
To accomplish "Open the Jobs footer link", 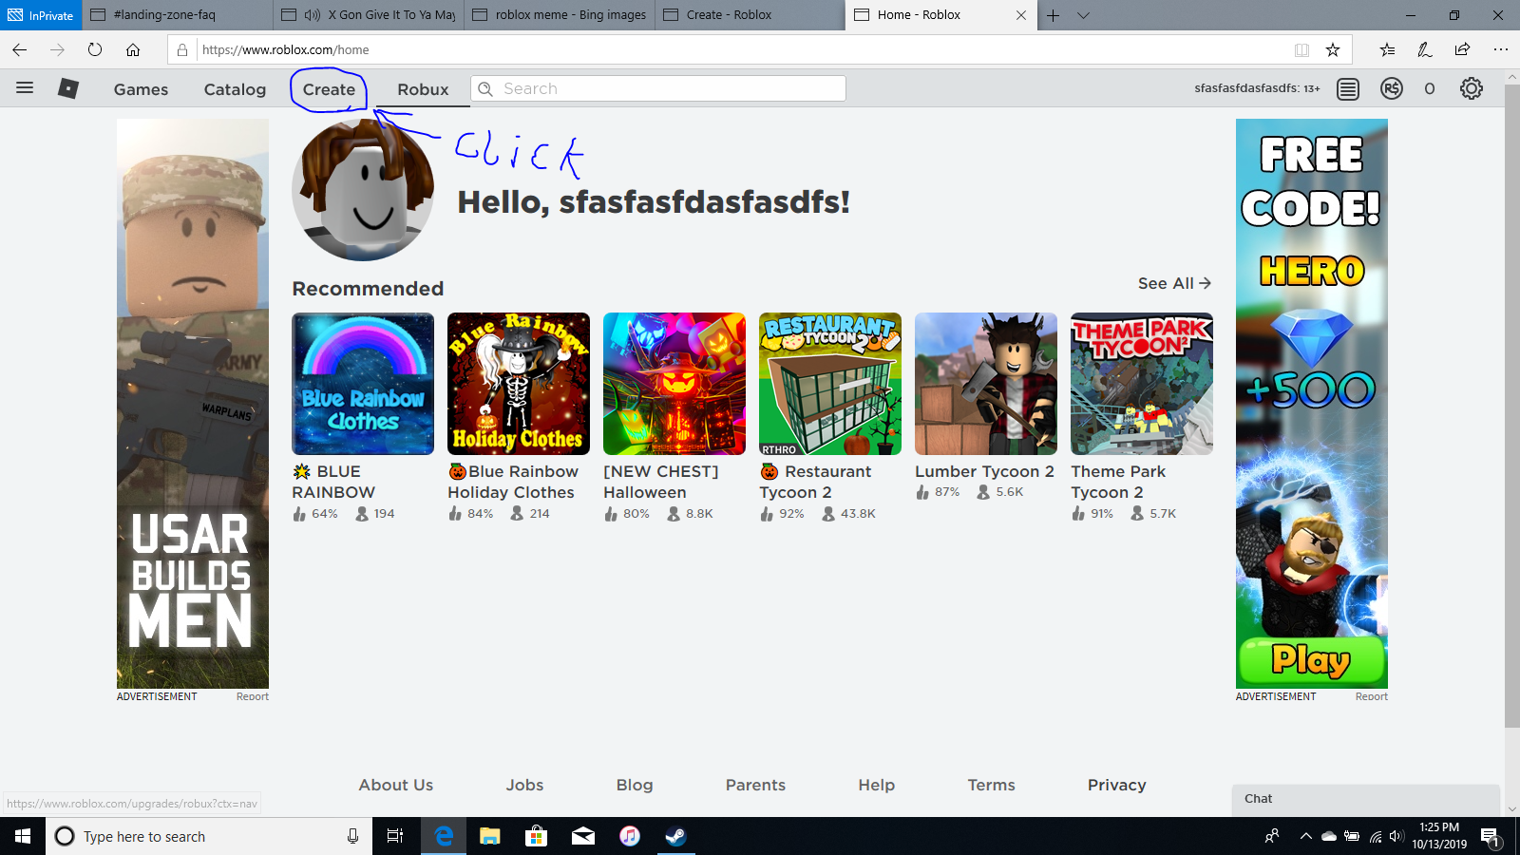I will click(x=524, y=785).
